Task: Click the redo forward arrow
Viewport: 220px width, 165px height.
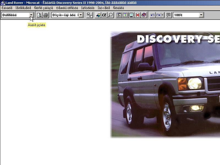Action: click(x=158, y=15)
